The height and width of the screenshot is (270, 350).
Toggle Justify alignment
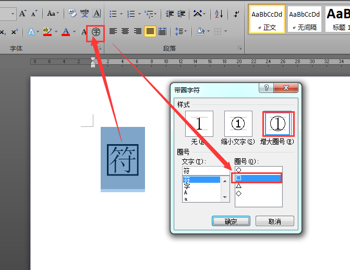[x=150, y=31]
